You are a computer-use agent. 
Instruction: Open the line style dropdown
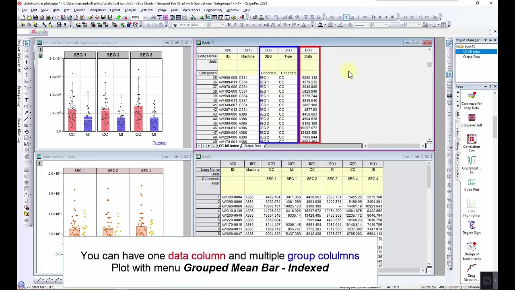tap(368, 25)
